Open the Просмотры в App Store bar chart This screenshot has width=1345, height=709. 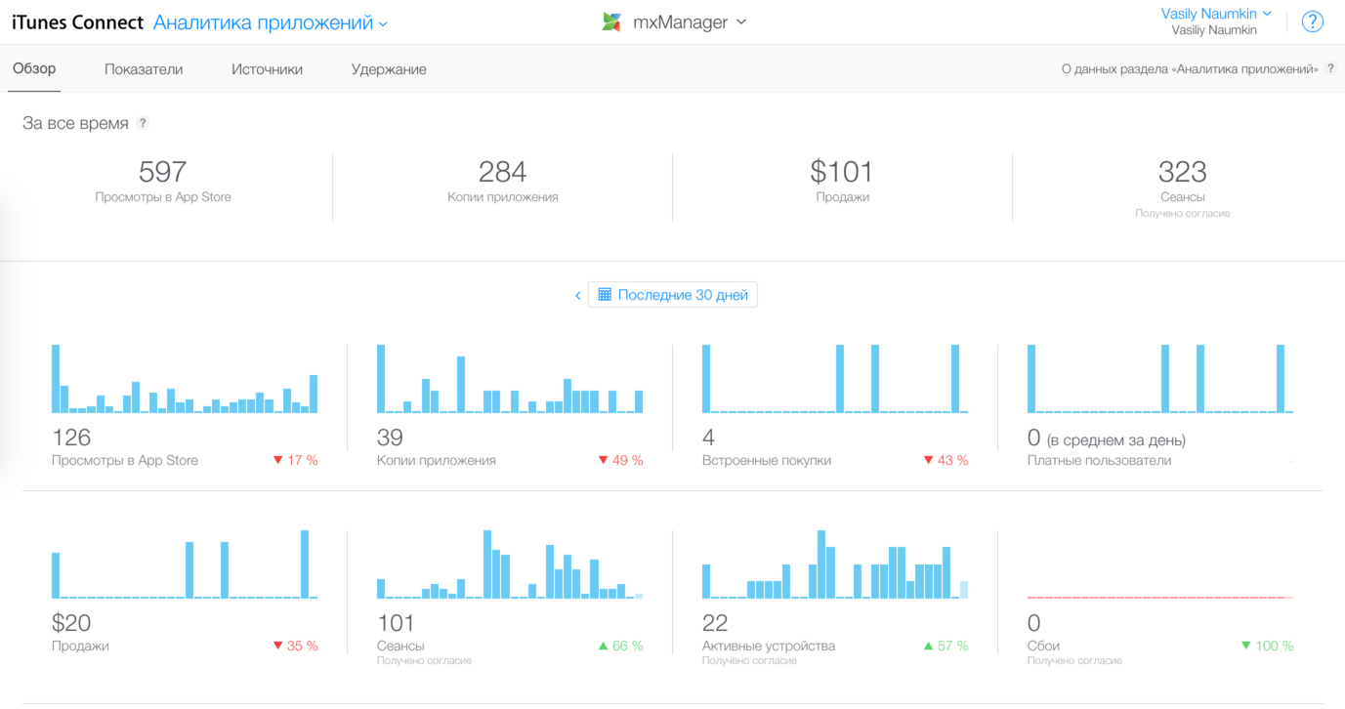click(185, 379)
